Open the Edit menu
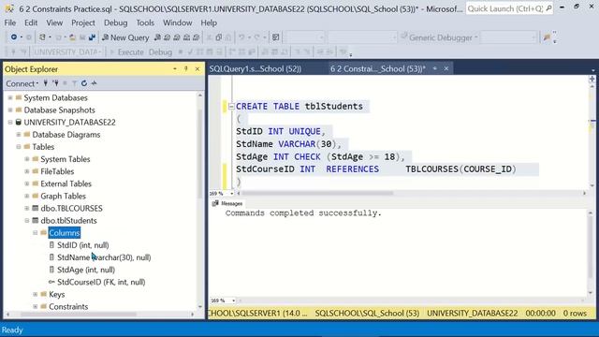This screenshot has height=337, width=599. click(x=31, y=22)
